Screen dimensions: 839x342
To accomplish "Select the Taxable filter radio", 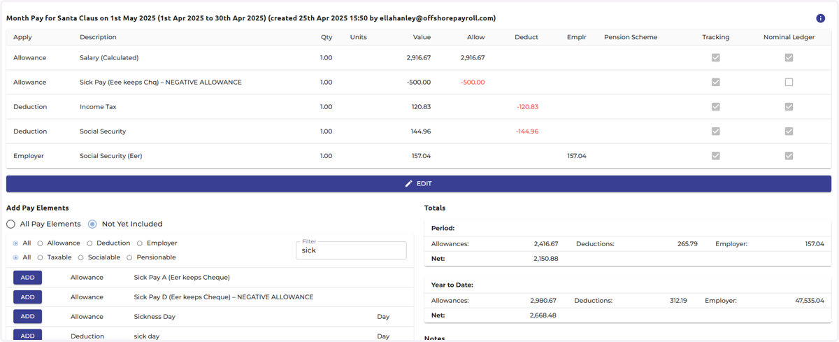I will click(x=41, y=258).
